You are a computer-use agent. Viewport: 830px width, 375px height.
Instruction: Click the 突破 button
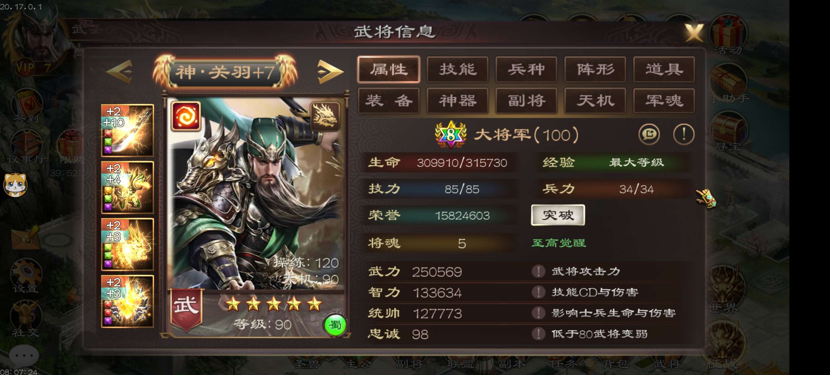point(558,215)
